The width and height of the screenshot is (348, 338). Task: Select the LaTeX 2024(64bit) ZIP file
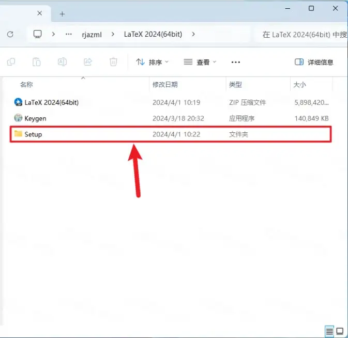click(x=171, y=102)
